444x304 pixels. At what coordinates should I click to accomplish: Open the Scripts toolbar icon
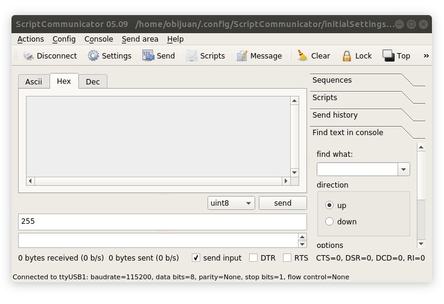point(192,55)
